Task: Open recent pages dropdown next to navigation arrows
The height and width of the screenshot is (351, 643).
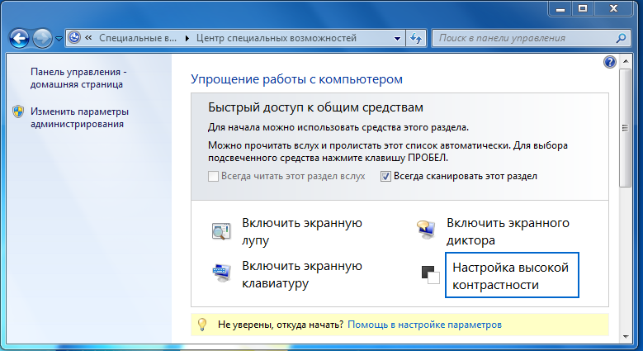Action: point(59,39)
